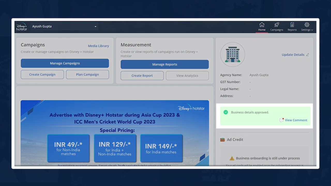Click the agency building avatar image
The height and width of the screenshot is (186, 331).
232,55
